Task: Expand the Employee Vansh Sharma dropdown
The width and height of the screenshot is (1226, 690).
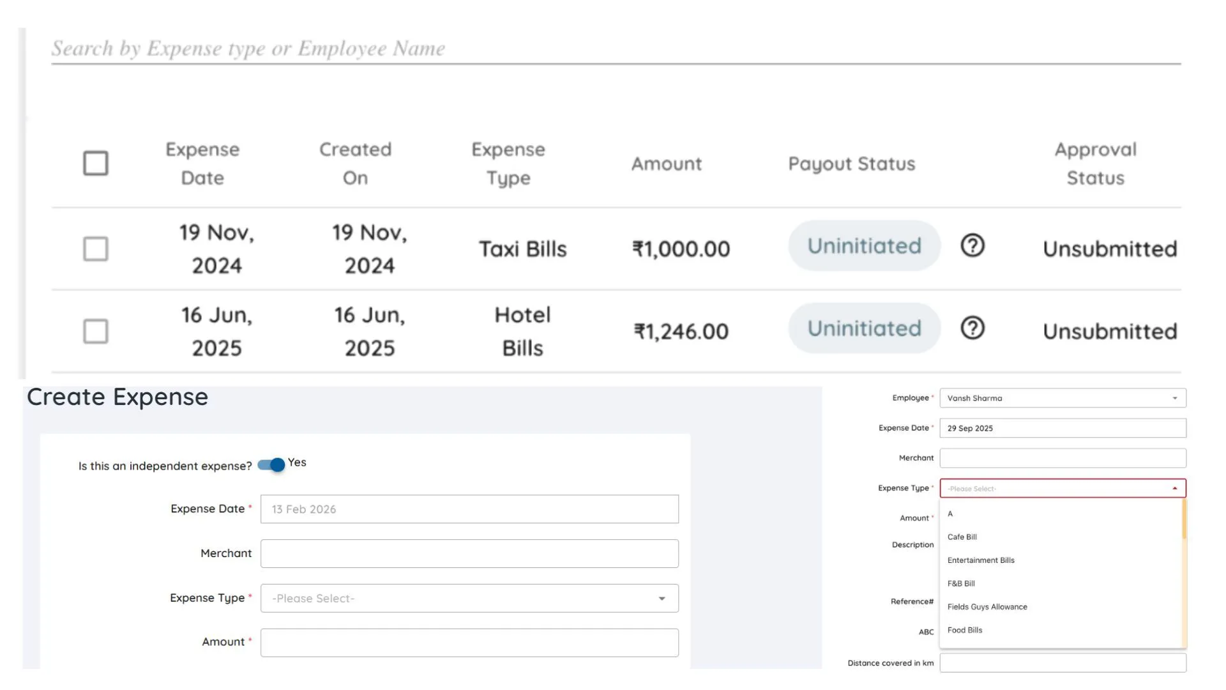Action: click(1063, 398)
